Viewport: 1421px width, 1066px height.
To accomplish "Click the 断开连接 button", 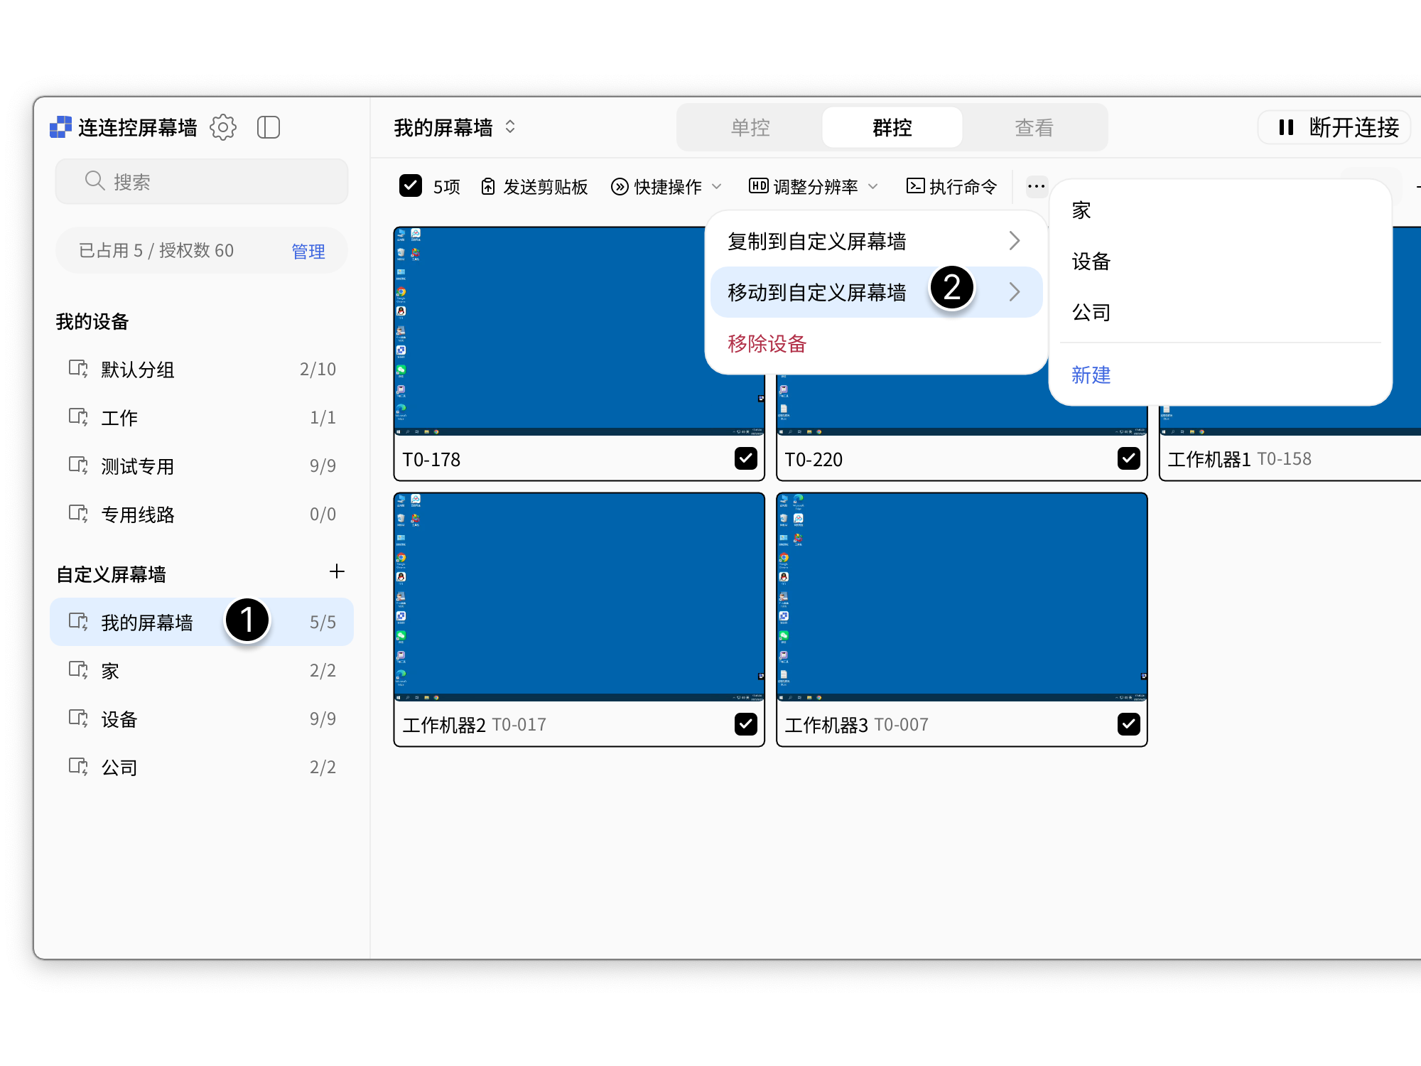I will [1334, 127].
